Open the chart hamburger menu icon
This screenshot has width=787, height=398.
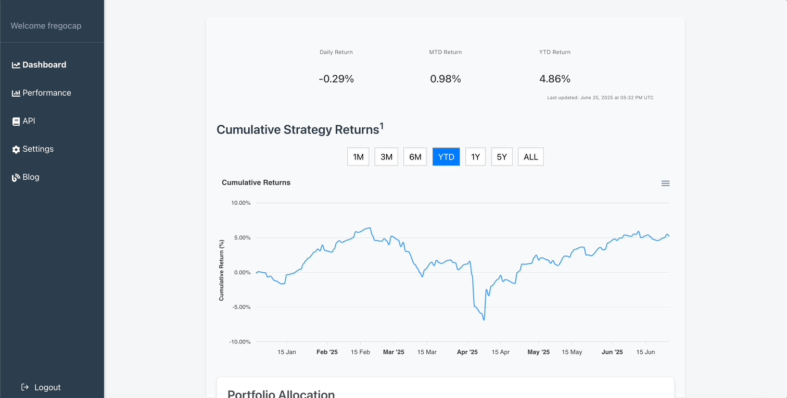(x=665, y=183)
